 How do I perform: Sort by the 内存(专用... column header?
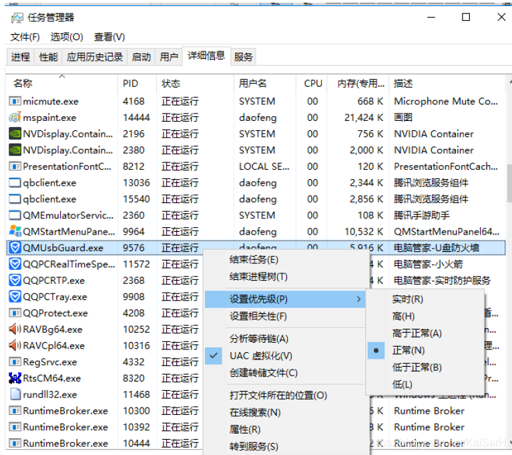point(358,84)
